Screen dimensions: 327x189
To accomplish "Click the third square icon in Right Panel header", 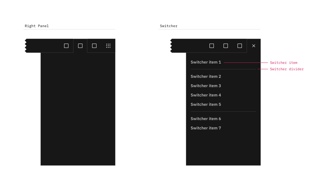I will pos(94,46).
